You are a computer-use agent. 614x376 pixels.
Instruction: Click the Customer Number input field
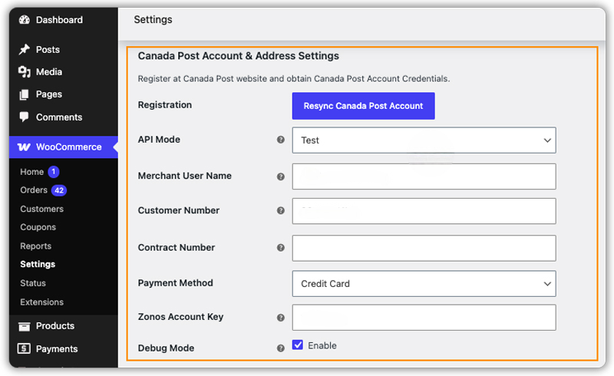(424, 211)
